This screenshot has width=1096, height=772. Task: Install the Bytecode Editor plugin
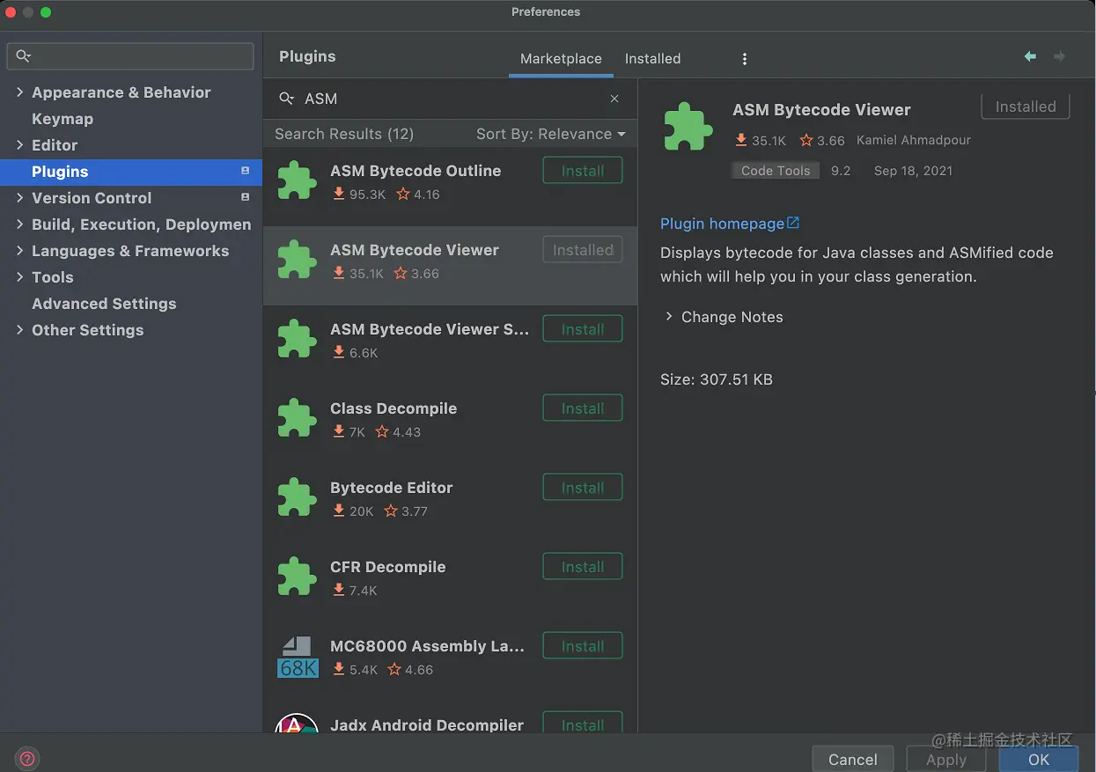click(x=582, y=488)
